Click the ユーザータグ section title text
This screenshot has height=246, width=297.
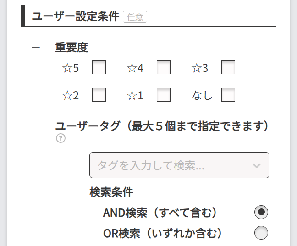click(161, 126)
